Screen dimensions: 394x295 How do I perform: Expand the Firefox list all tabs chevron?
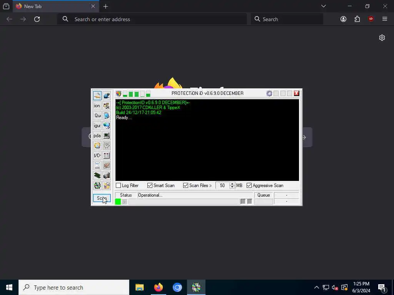click(x=324, y=6)
